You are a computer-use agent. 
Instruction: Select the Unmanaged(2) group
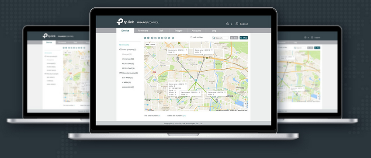128,59
